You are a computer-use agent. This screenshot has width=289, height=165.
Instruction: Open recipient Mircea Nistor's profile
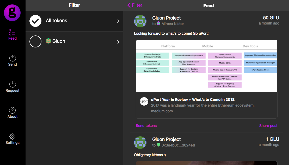tap(173, 24)
